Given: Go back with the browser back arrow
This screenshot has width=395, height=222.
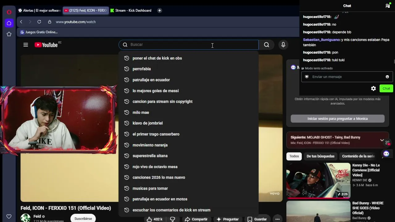Looking at the screenshot, I should tap(21, 22).
